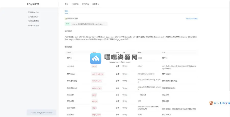
Task: Toggle the Sogou 中 Chinese/English mode icon
Action: point(215,103)
